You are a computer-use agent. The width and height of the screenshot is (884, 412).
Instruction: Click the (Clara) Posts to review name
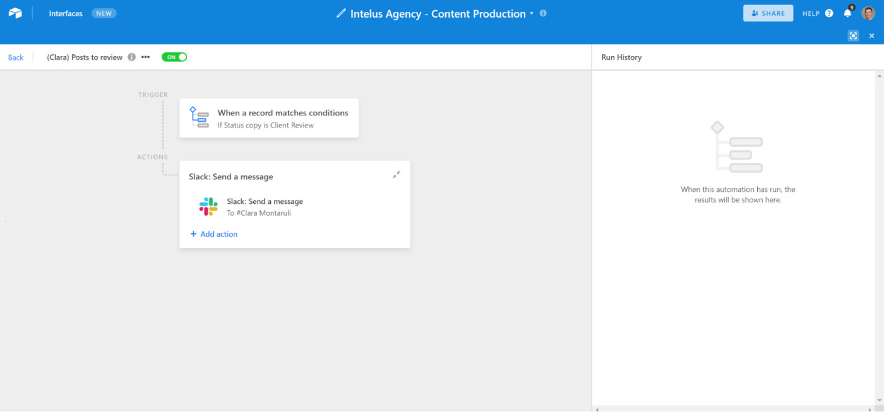(85, 57)
